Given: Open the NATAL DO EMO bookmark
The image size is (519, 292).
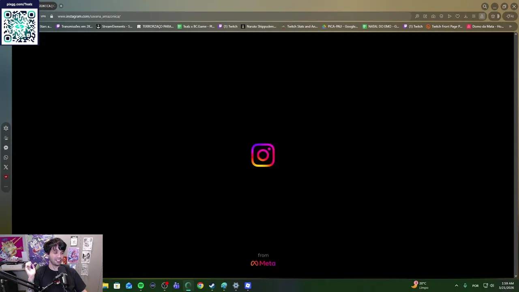Looking at the screenshot, I should (381, 26).
